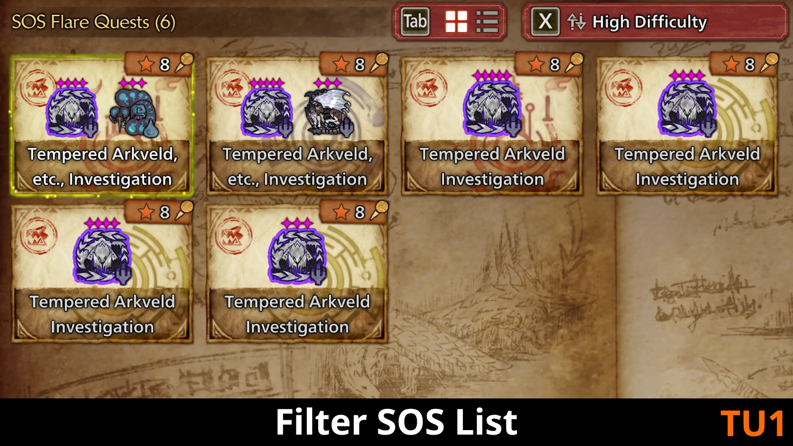
Task: Click the X key sort button
Action: click(545, 21)
